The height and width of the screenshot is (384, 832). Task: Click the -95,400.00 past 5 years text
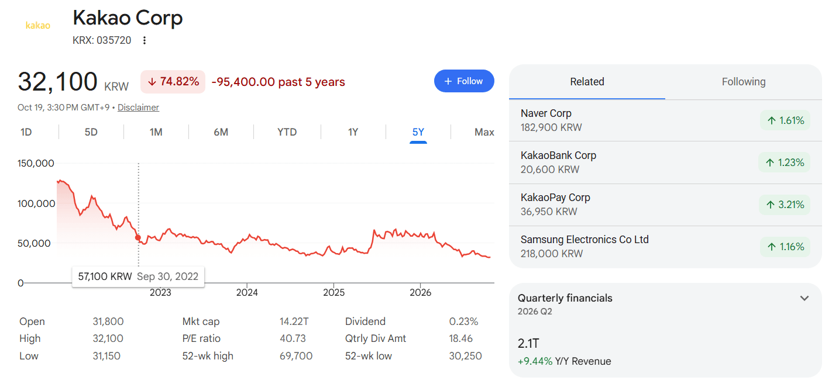[278, 82]
